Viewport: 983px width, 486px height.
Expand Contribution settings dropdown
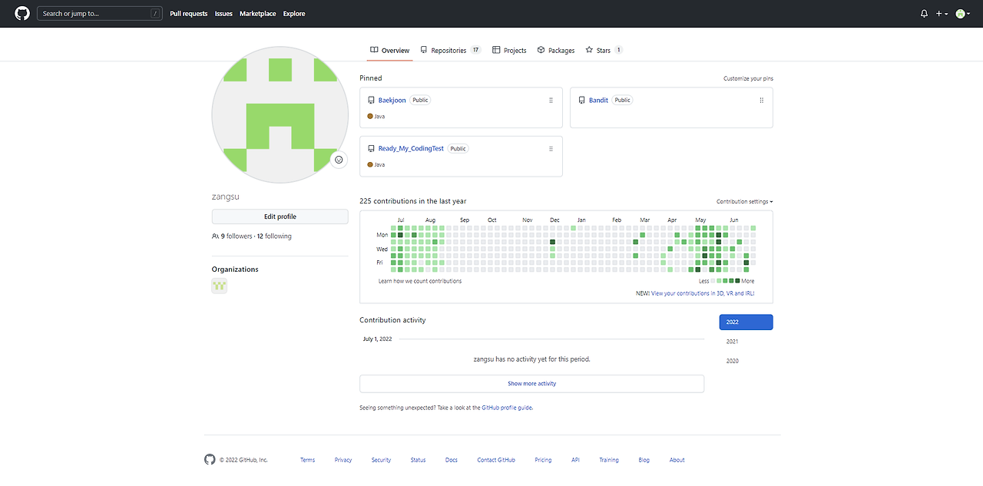tap(745, 202)
